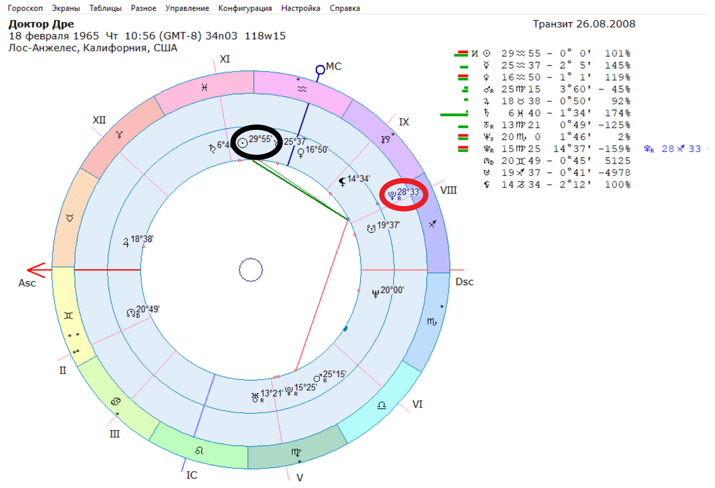Click the Mars glyph at 25°15'

point(318,377)
